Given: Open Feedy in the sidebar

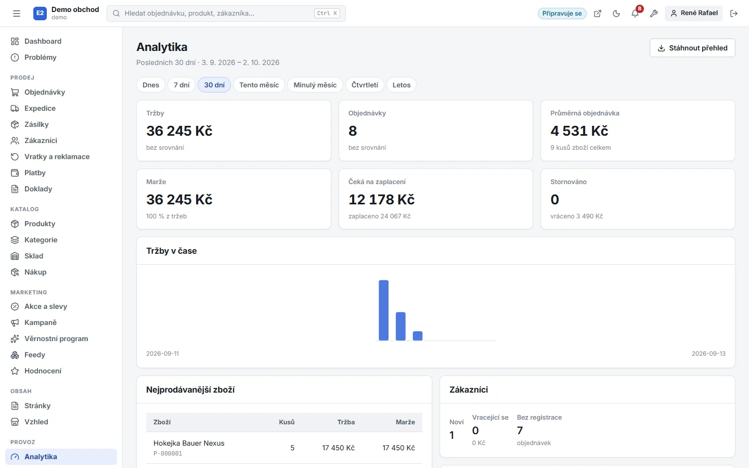Looking at the screenshot, I should [61, 355].
